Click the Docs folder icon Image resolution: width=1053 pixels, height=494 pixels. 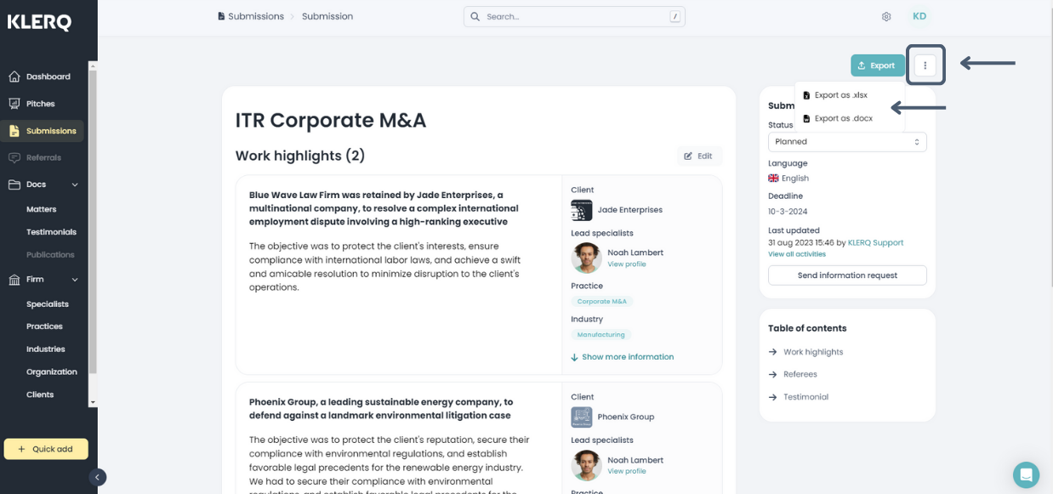tap(14, 185)
